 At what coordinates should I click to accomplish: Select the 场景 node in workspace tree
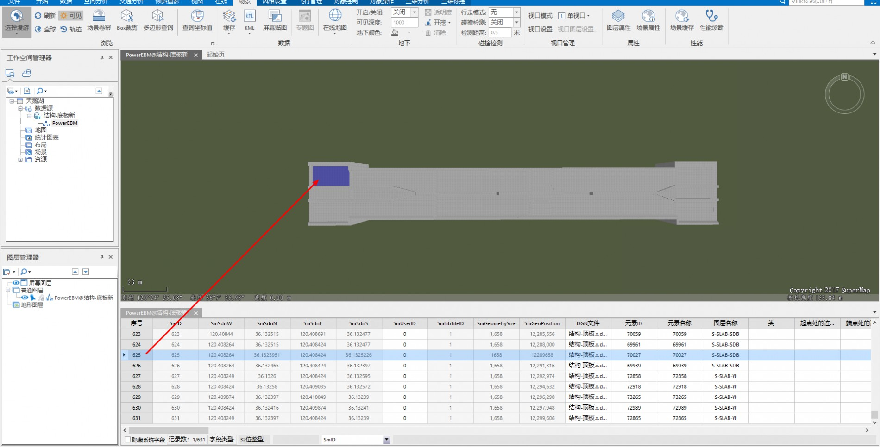(x=40, y=152)
